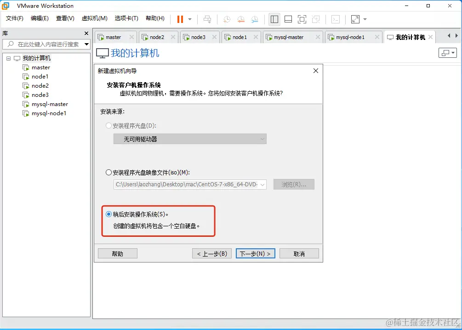The height and width of the screenshot is (330, 462).
Task: Close the node2 tab
Action: (x=173, y=37)
